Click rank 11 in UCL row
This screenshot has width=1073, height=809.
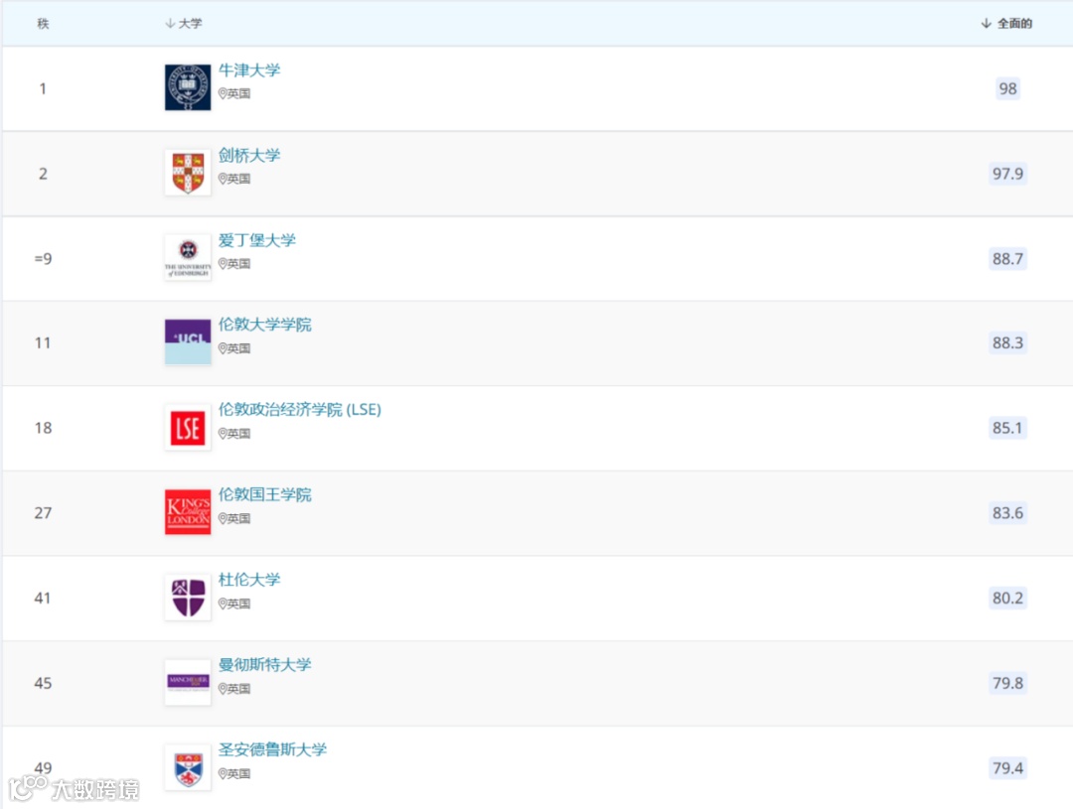[43, 342]
